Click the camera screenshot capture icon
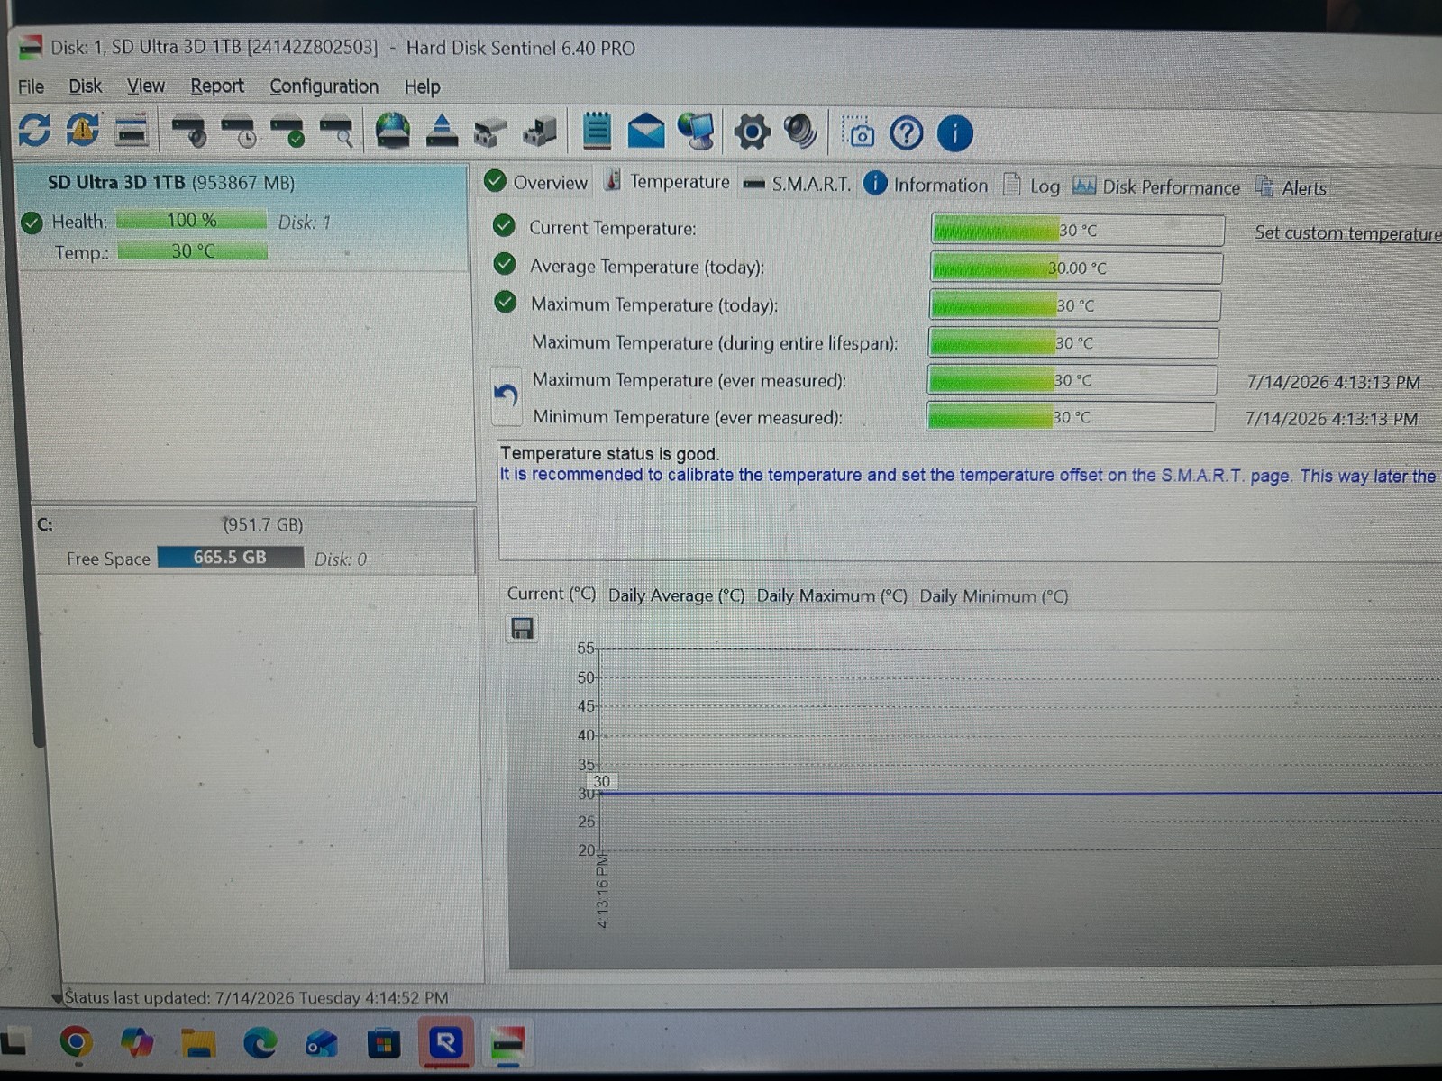Image resolution: width=1442 pixels, height=1081 pixels. click(x=857, y=132)
